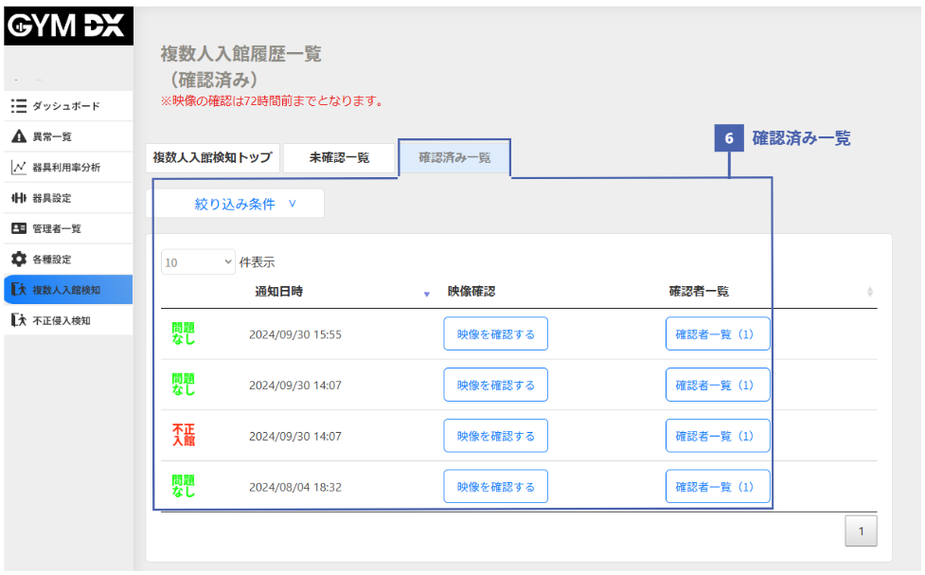Open 確認者一覧 (1) for 2024/08/04 18:32
This screenshot has height=575, width=925.
pyautogui.click(x=718, y=487)
